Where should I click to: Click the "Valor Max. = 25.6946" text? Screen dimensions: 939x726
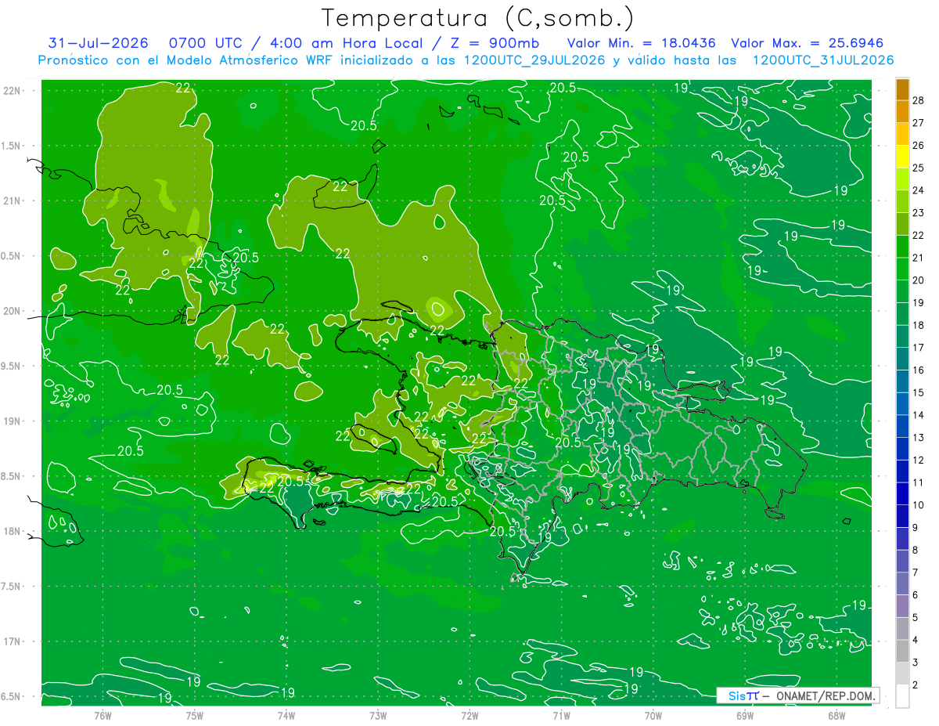[808, 43]
